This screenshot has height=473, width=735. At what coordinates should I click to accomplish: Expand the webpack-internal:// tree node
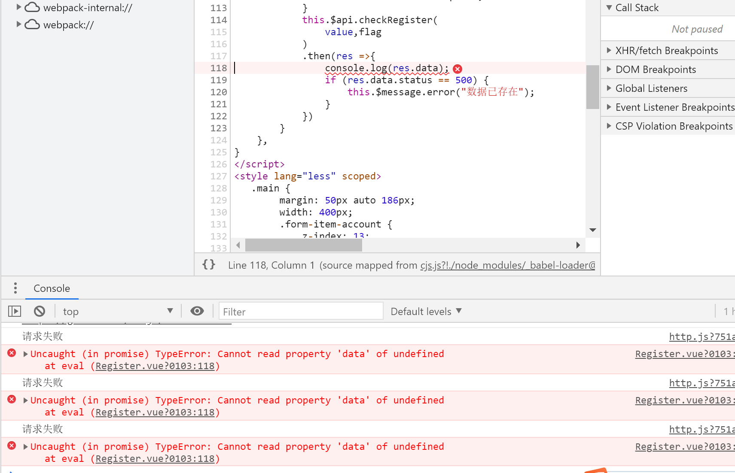[x=18, y=7]
